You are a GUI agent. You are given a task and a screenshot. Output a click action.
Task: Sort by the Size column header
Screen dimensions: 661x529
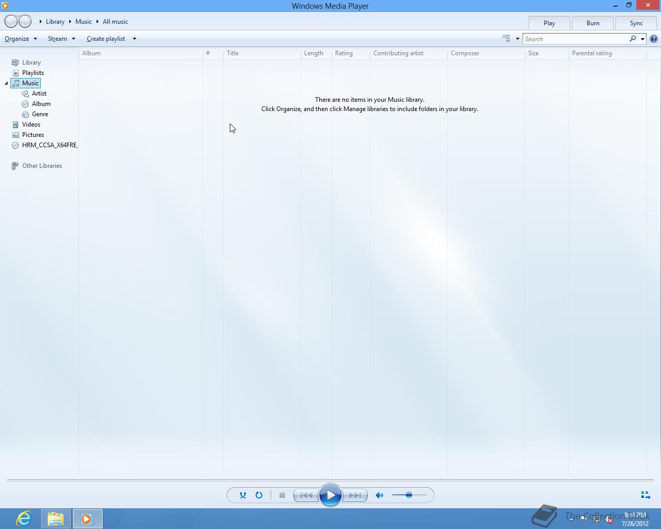547,53
